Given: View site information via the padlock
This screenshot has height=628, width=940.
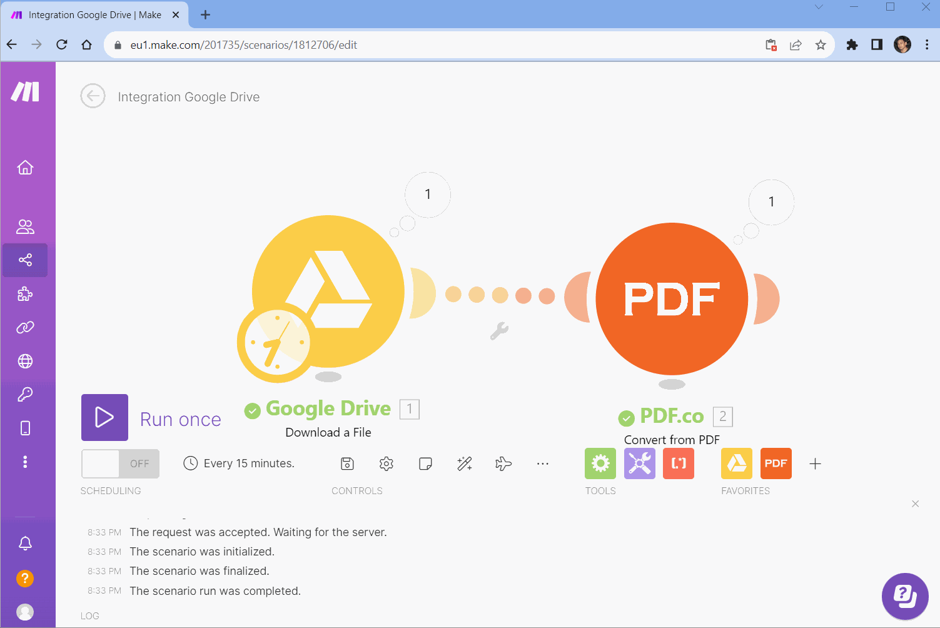Looking at the screenshot, I should coord(118,45).
